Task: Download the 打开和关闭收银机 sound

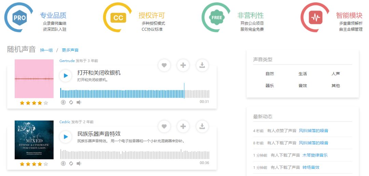Action: coord(202,65)
